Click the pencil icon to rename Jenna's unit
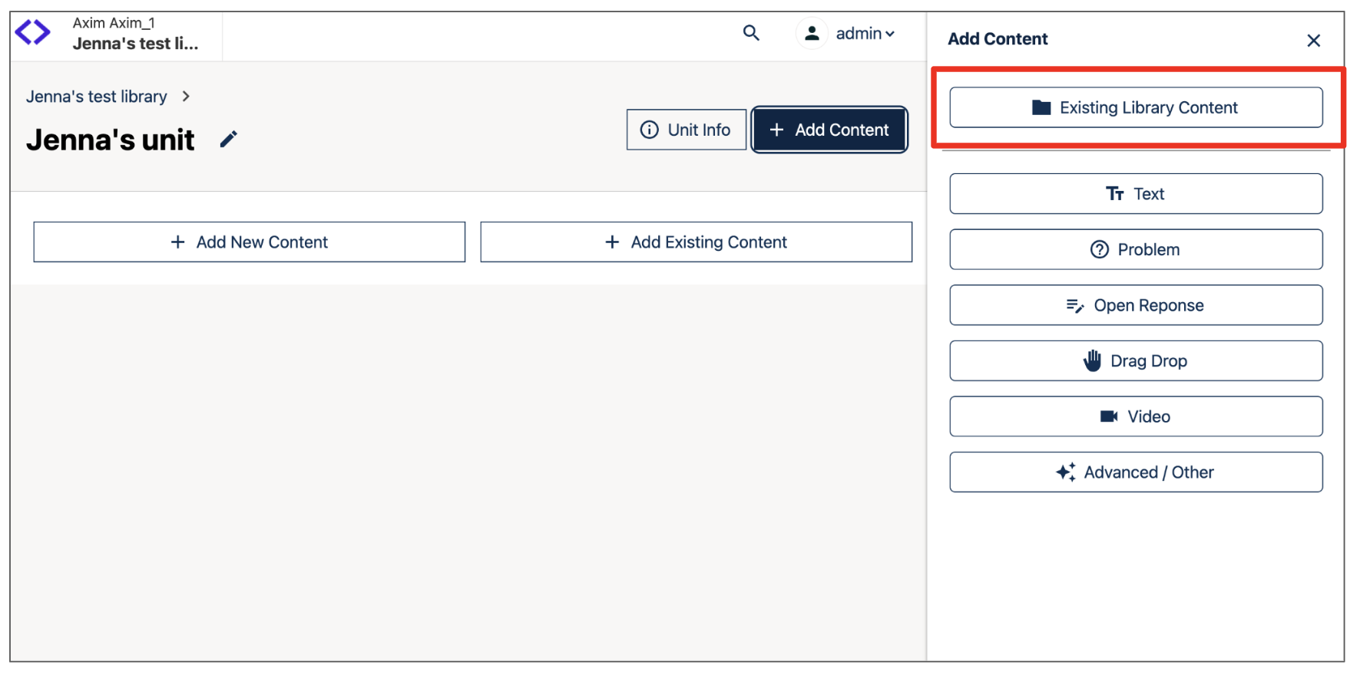Image resolution: width=1360 pixels, height=681 pixels. coord(228,140)
